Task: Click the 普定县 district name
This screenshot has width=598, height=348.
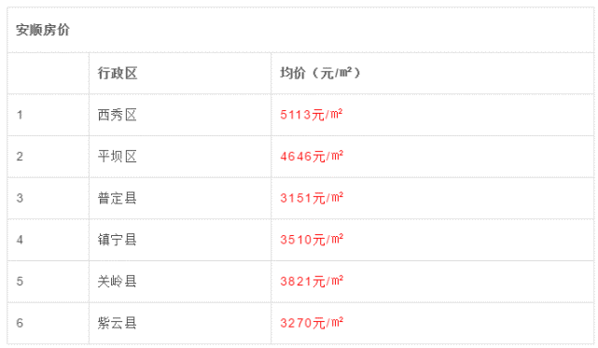Action: coord(118,198)
